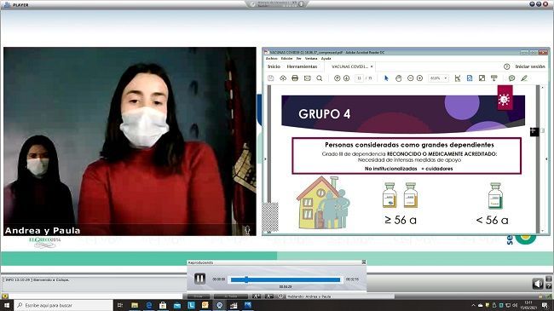This screenshot has width=554, height=311.
Task: Open the zoom percentage dropdown
Action: pyautogui.click(x=438, y=78)
